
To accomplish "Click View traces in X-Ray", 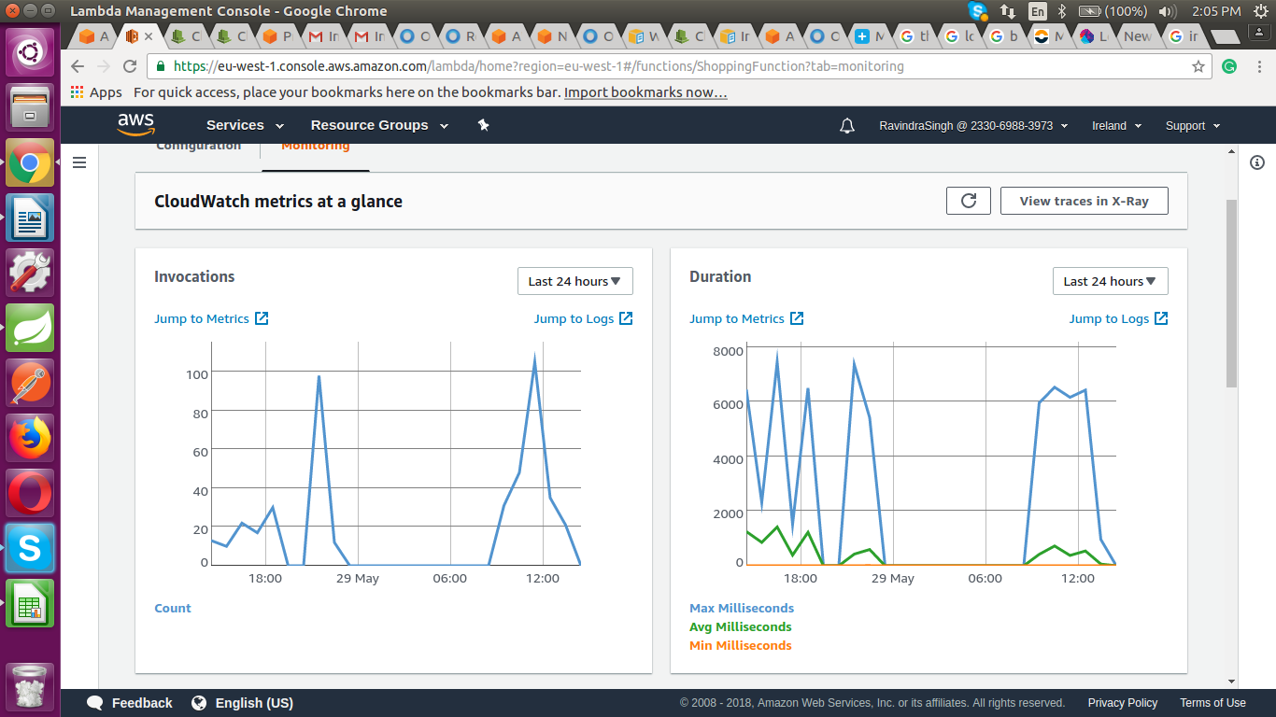I will click(1084, 201).
